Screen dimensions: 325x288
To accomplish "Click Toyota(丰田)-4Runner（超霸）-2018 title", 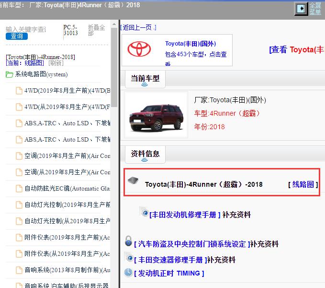I will click(x=204, y=184).
